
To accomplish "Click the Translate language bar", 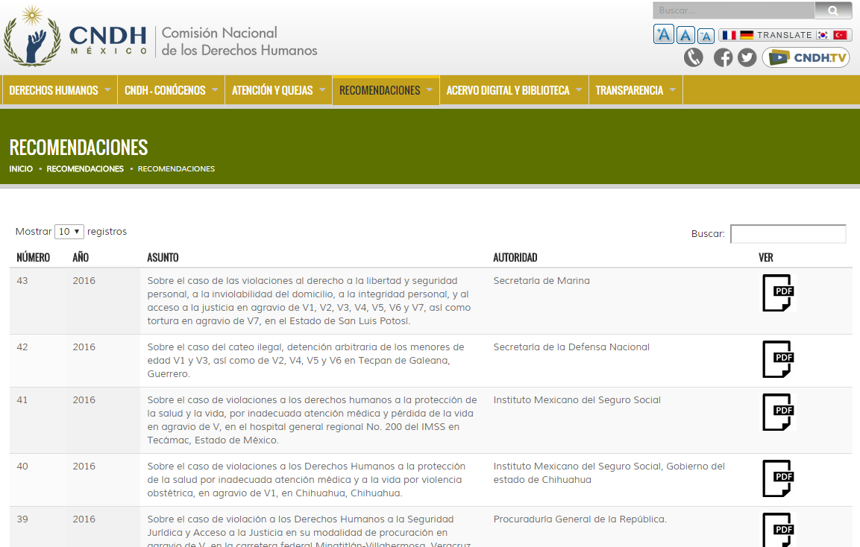I will [x=785, y=35].
